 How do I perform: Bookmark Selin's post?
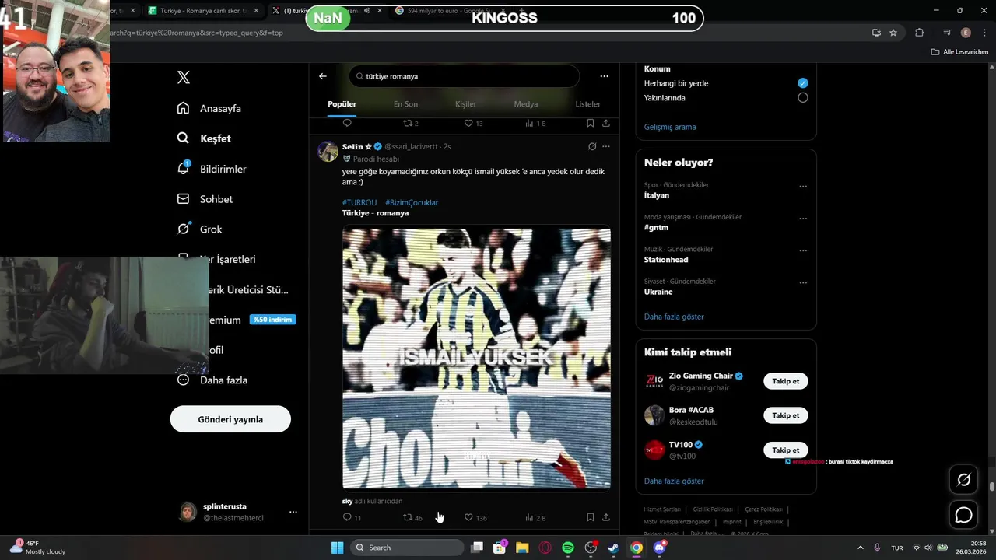pyautogui.click(x=590, y=517)
